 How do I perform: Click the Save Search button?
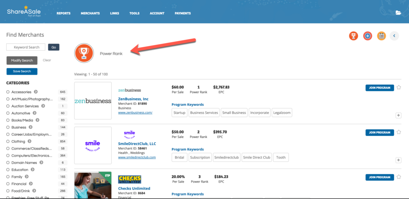22,71
